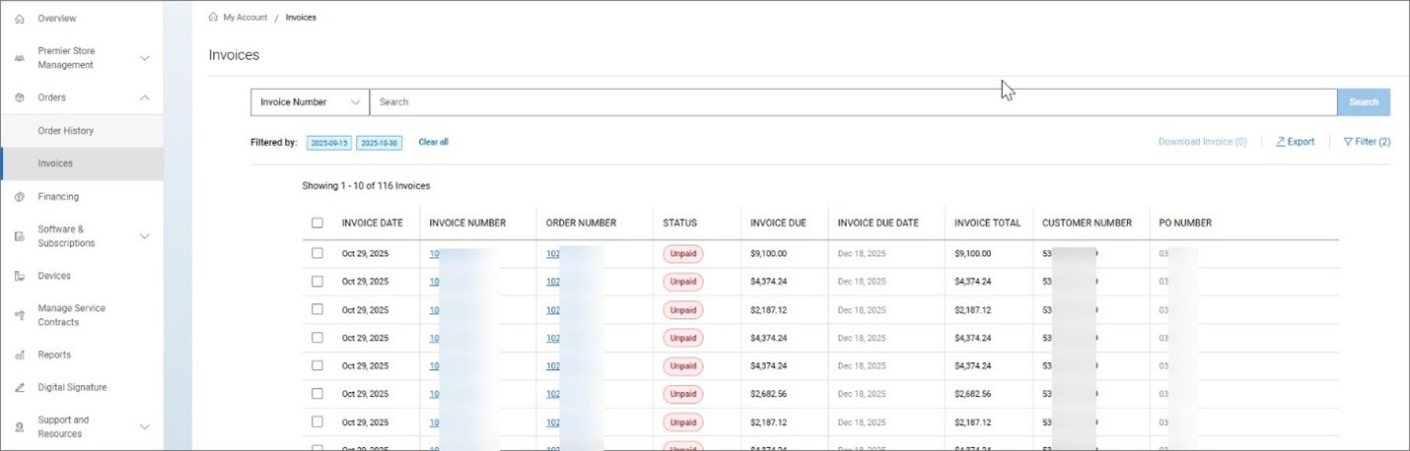Open Order History in sidebar
1410x451 pixels.
coord(65,131)
